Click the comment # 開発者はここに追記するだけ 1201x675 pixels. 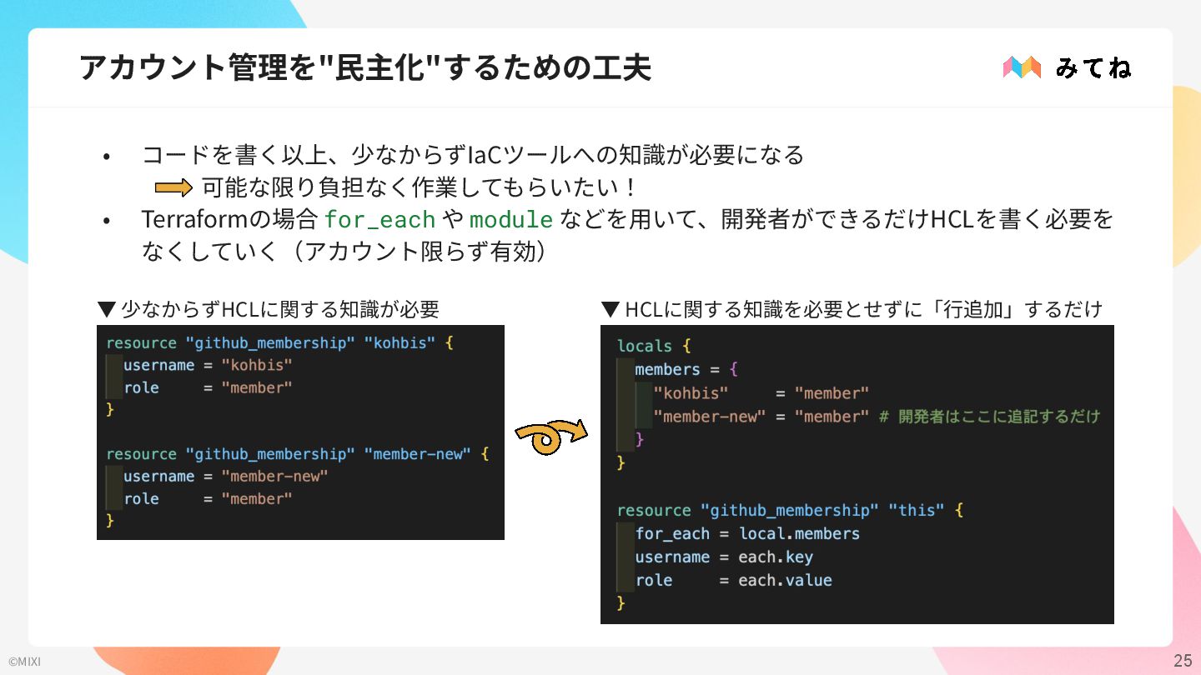click(x=990, y=416)
